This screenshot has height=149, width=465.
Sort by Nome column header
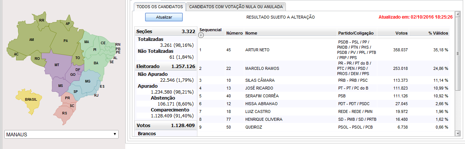tap(252, 33)
